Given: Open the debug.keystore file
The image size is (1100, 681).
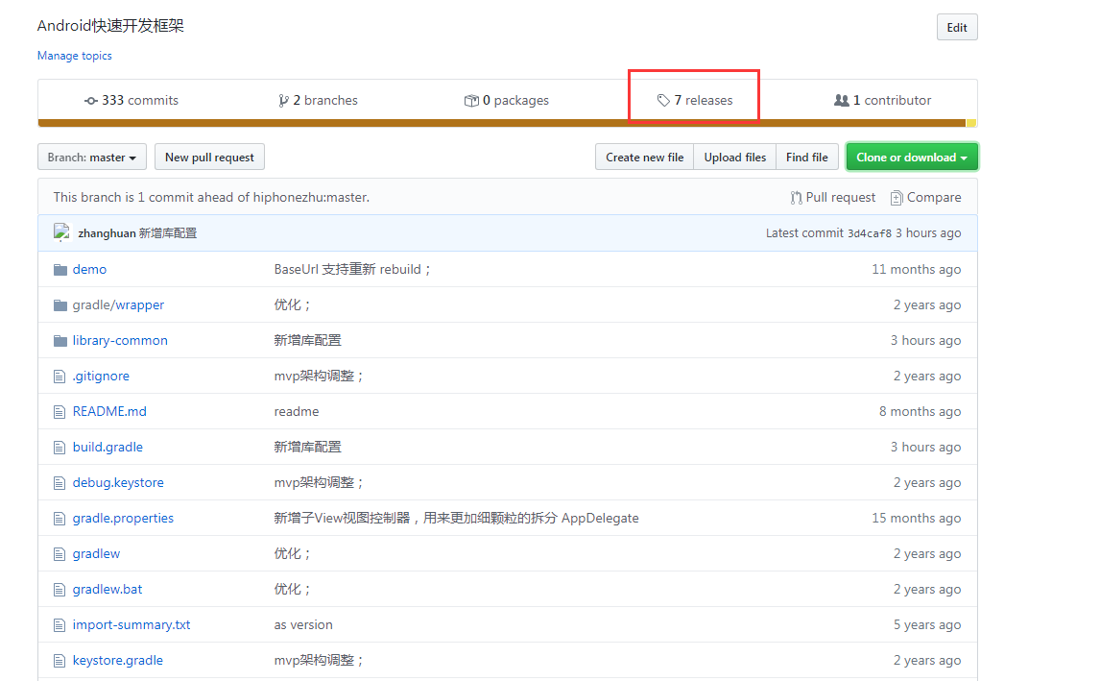Looking at the screenshot, I should [x=119, y=483].
